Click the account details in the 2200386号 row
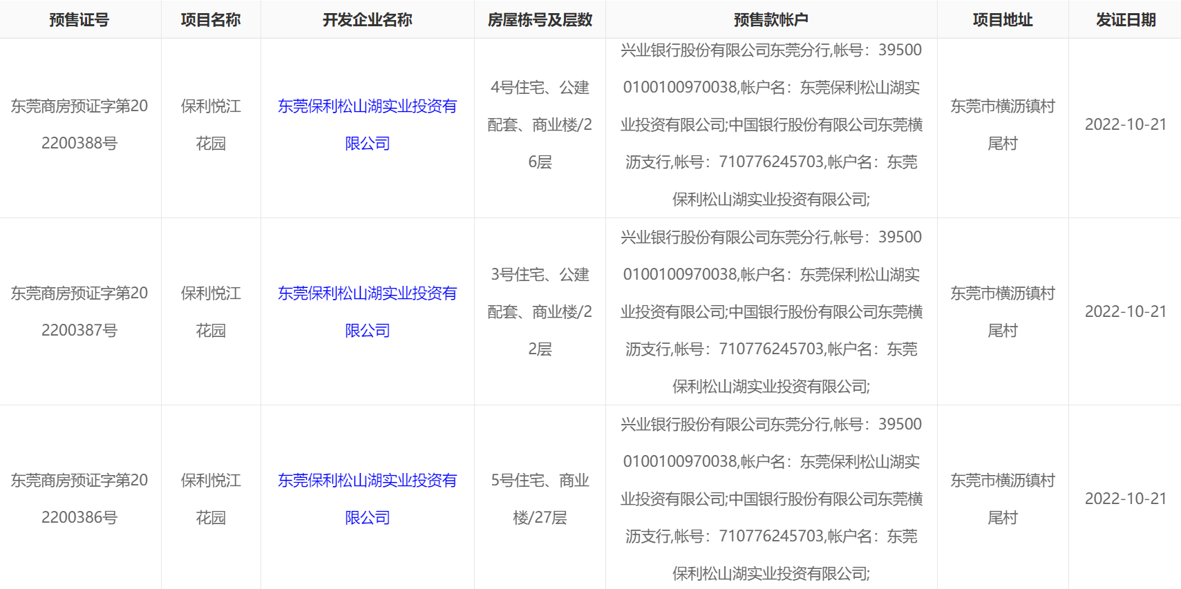 [771, 499]
